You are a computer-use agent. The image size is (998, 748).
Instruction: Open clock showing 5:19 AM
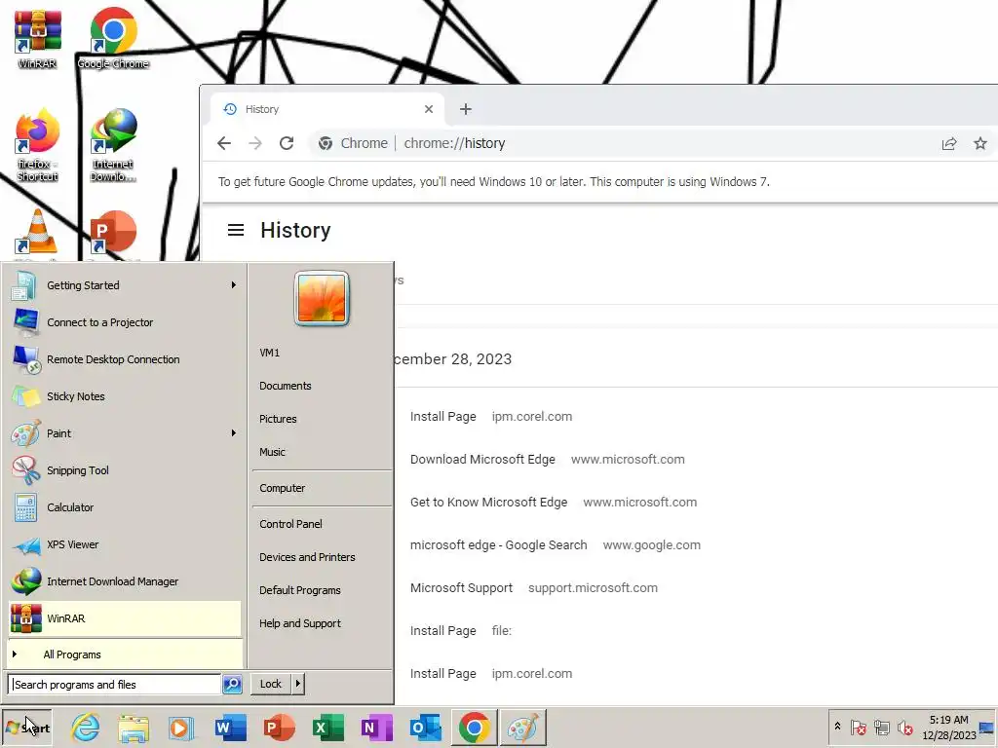pyautogui.click(x=948, y=728)
